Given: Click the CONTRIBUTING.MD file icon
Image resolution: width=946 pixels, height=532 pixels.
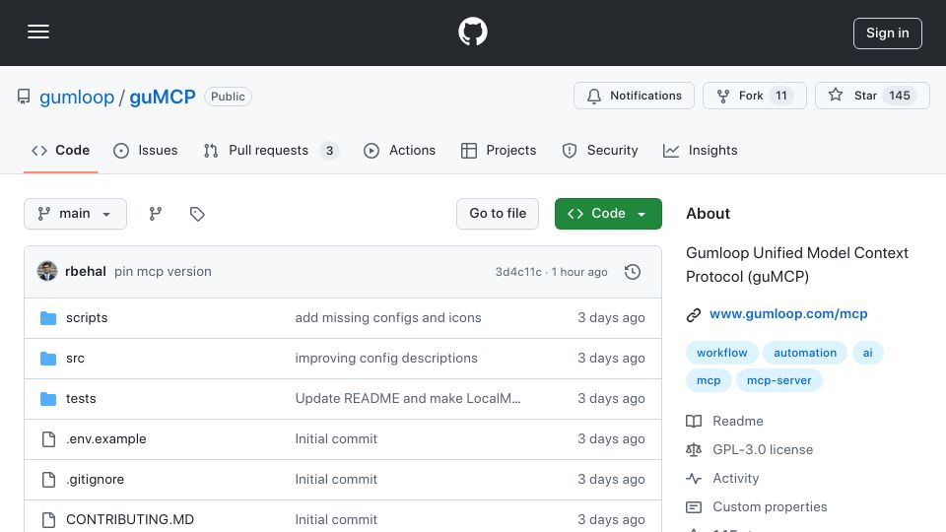Looking at the screenshot, I should pos(48,520).
